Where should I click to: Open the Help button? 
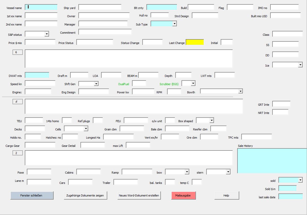227,195
